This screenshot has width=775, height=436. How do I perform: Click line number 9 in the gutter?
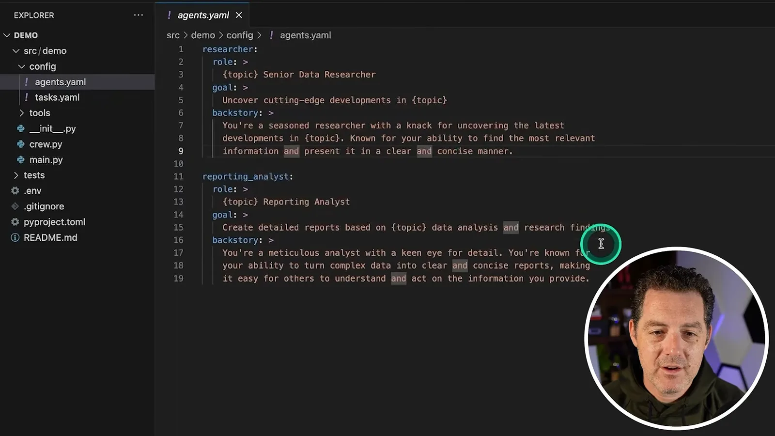(181, 151)
